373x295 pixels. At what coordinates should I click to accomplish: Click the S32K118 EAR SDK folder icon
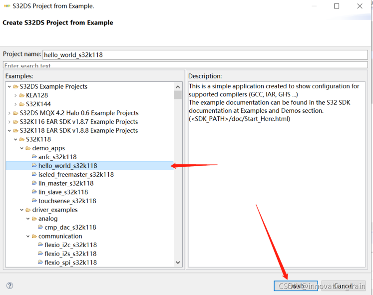click(x=15, y=130)
